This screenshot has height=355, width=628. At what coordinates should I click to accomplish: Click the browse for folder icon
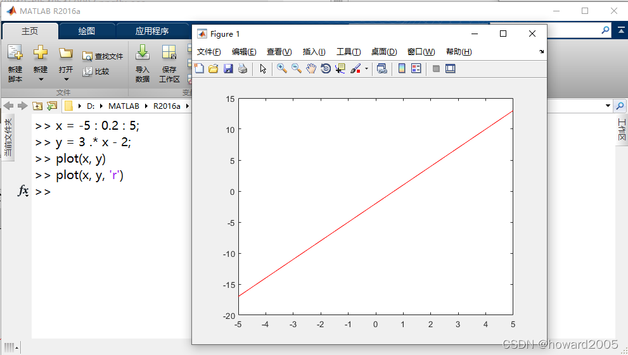tap(52, 106)
